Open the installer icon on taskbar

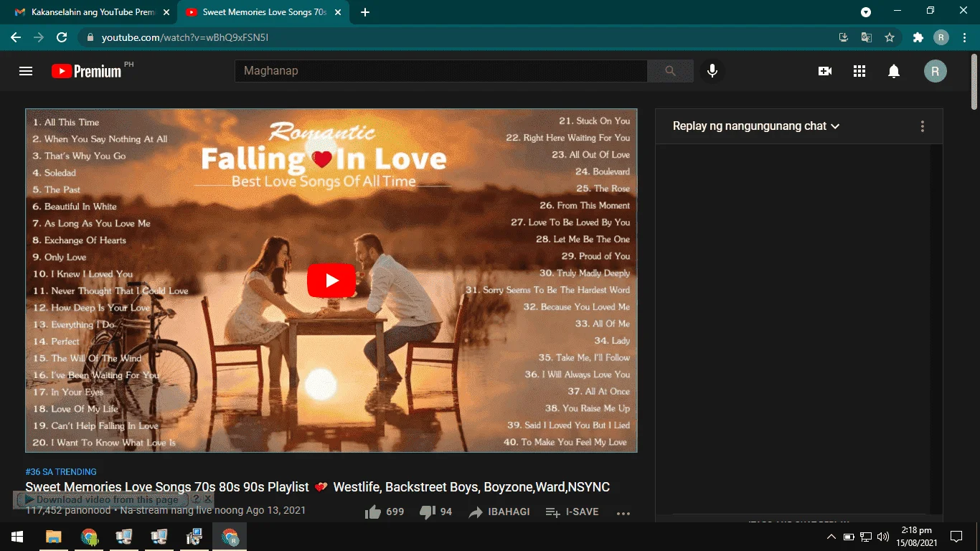(x=194, y=537)
